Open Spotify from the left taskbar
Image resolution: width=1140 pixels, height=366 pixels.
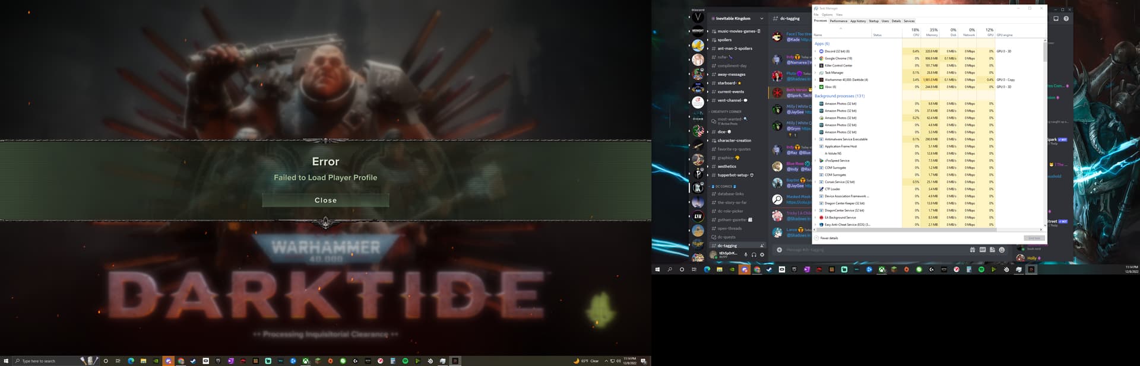[406, 361]
